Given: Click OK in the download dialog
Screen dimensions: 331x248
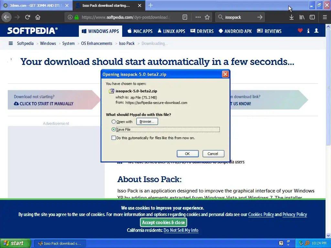Looking at the screenshot, I should click(187, 154).
